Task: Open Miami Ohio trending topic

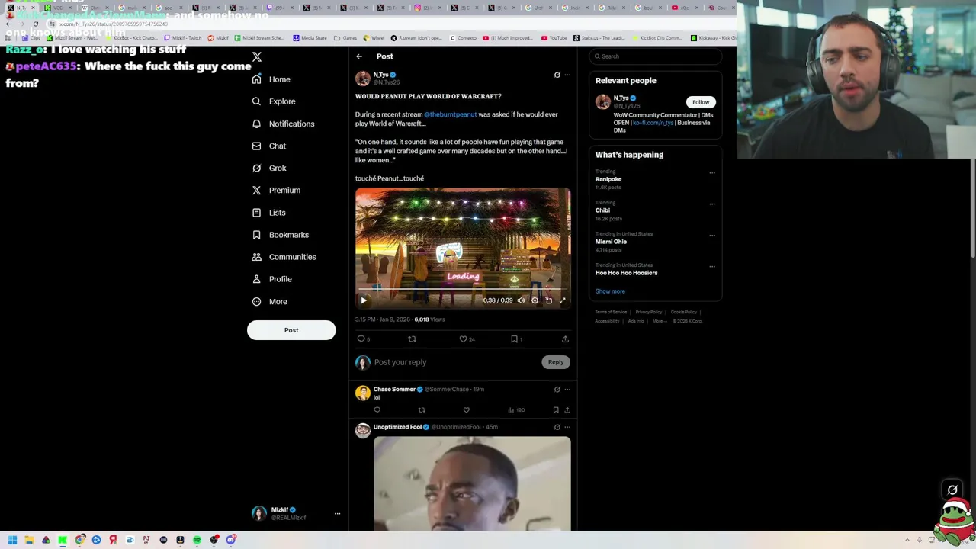Action: click(611, 242)
